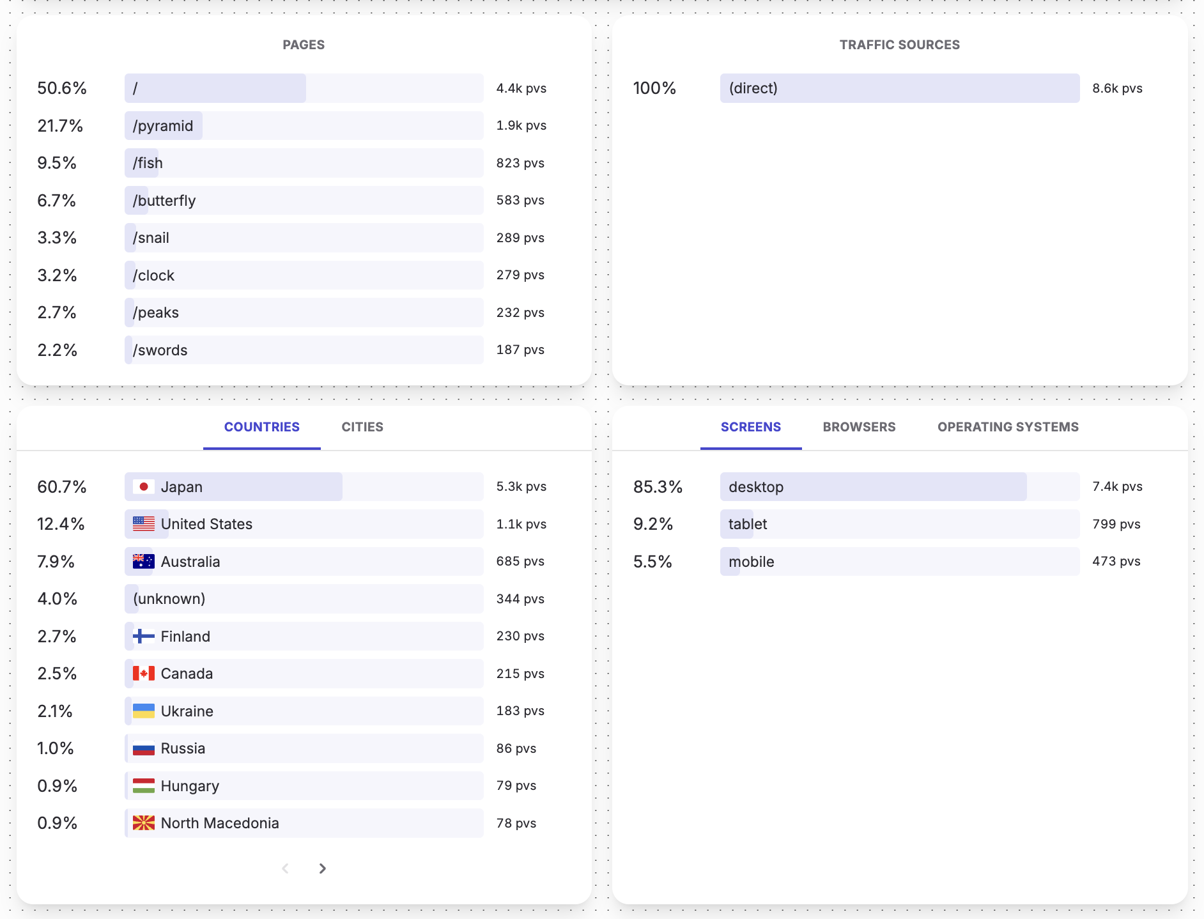Click the Ukraine flag icon

click(143, 711)
